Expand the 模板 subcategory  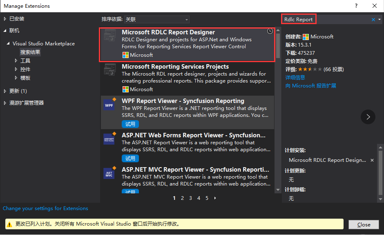[x=16, y=78]
